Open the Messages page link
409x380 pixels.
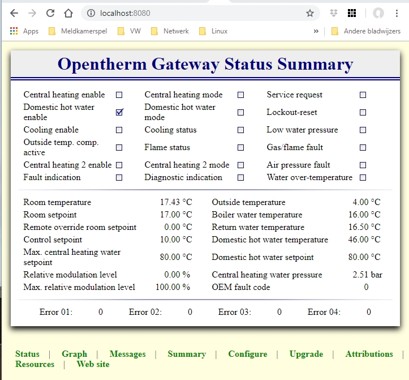[127, 354]
